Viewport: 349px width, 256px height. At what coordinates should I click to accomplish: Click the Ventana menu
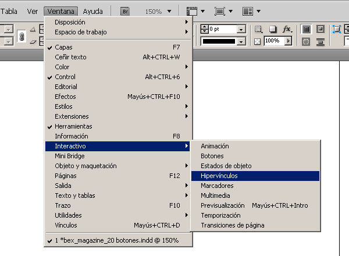point(60,12)
